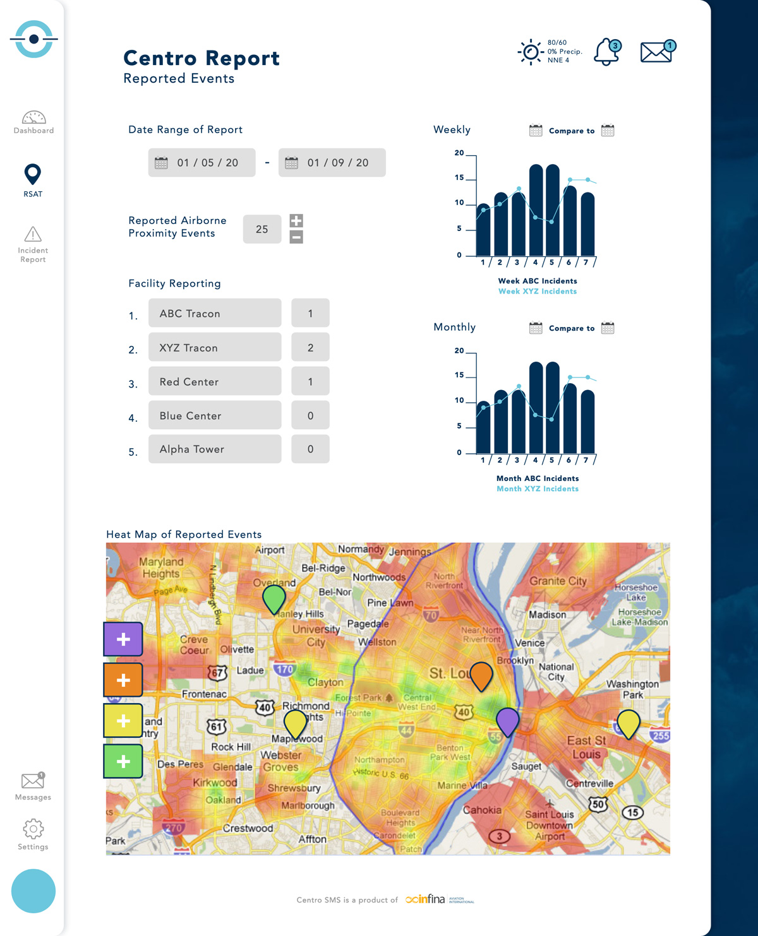Click the orange map pin in St. Louis

[481, 676]
